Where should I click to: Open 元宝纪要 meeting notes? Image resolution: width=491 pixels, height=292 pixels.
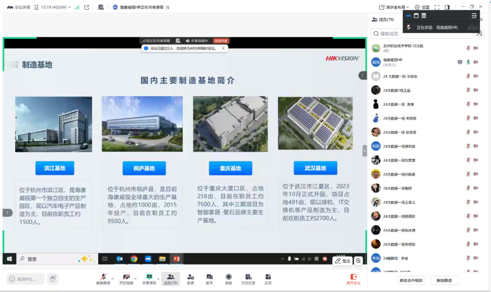(x=248, y=279)
